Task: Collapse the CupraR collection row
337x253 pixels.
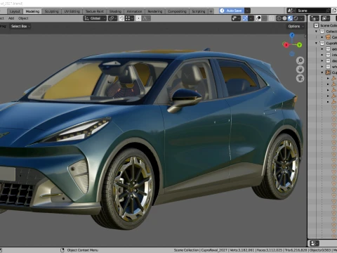Action: 317,43
